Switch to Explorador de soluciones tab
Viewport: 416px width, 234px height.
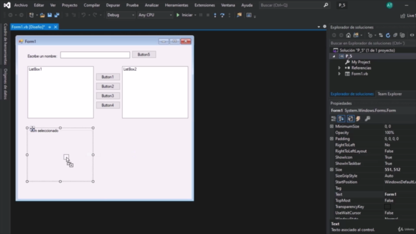click(x=352, y=94)
